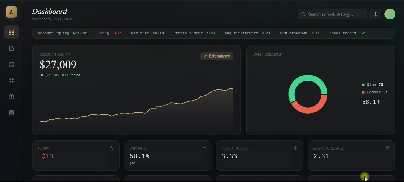Click the WIN / LOSS SPLIT heading
404x182 pixels.
(x=268, y=55)
